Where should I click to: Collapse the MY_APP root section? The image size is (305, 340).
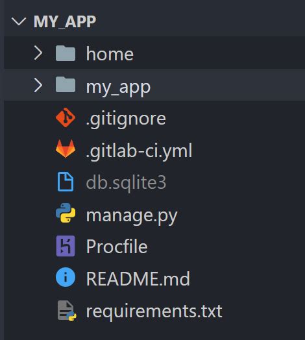coord(19,21)
